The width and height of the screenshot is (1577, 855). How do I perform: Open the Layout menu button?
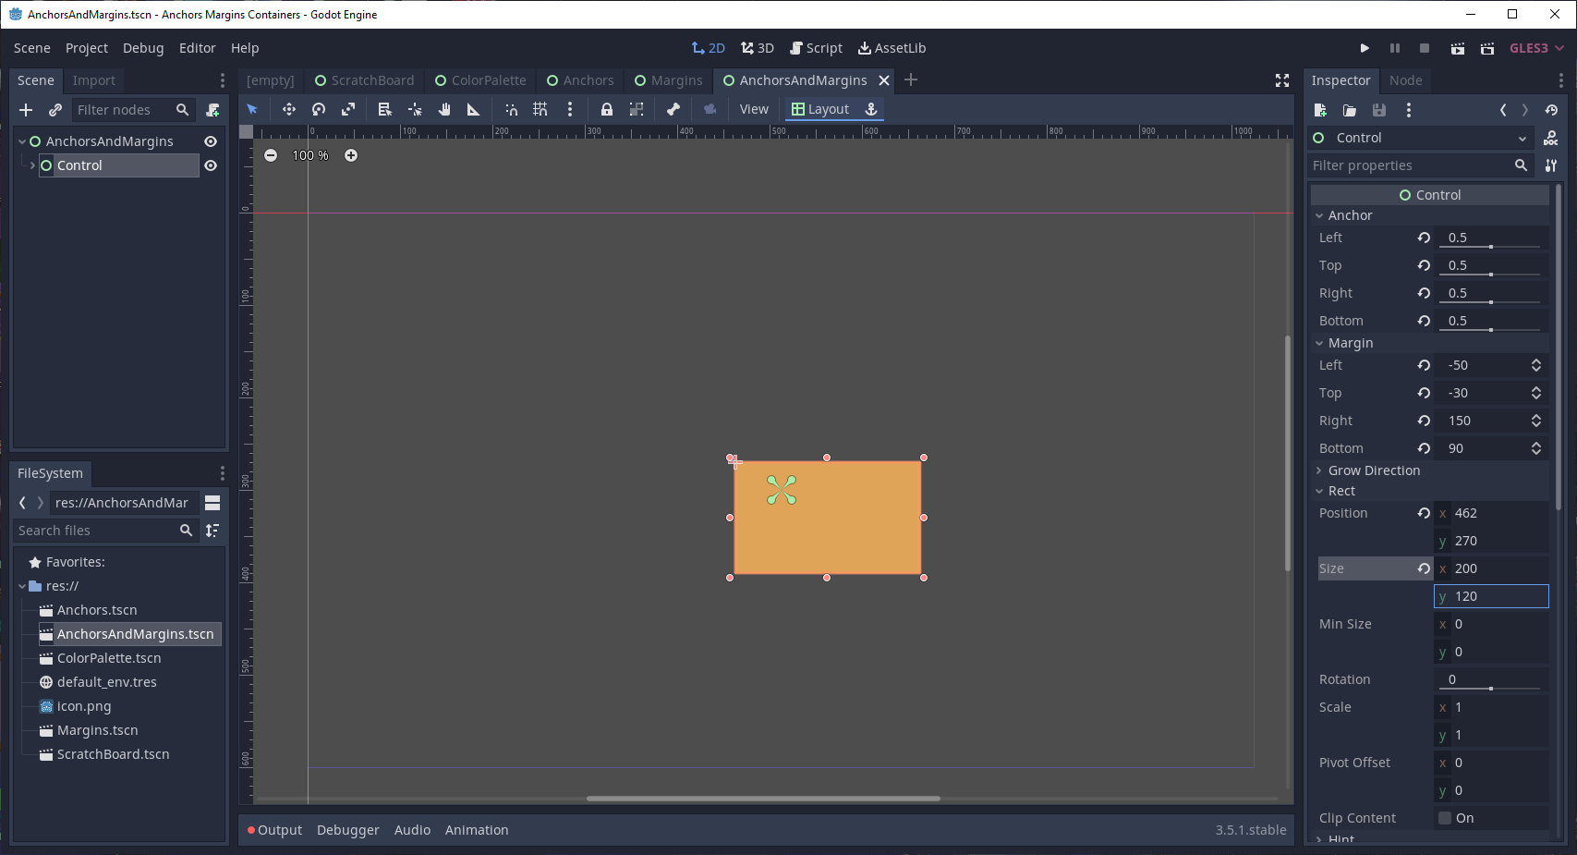(825, 108)
